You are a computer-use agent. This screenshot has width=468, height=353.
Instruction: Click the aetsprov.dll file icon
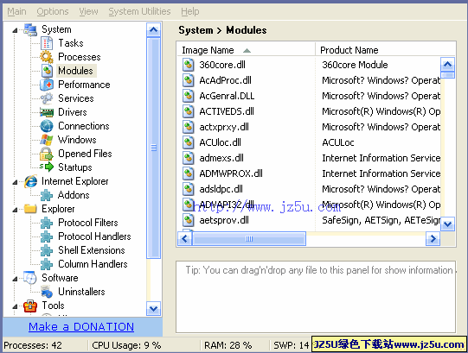coord(189,220)
